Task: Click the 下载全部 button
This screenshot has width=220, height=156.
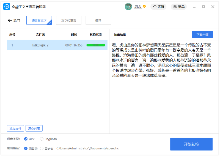Action: (202, 35)
